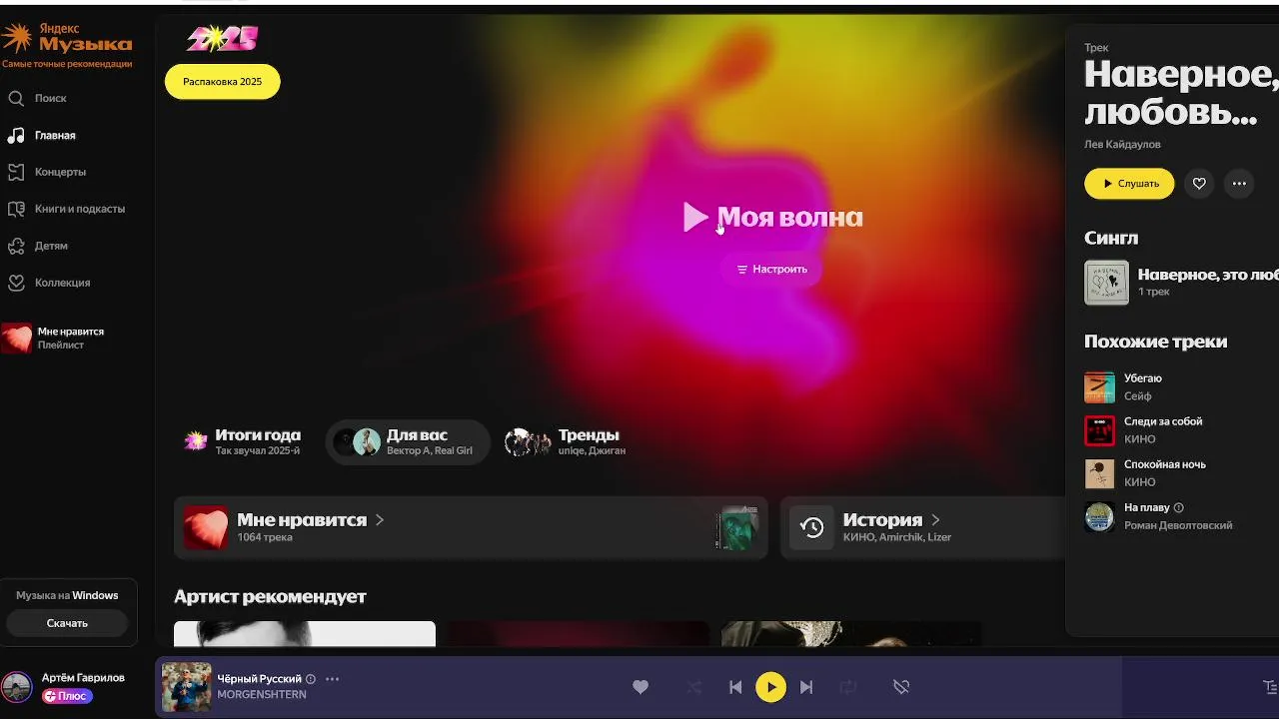Click the Похожие треки heading
The width and height of the screenshot is (1279, 719).
pos(1155,342)
